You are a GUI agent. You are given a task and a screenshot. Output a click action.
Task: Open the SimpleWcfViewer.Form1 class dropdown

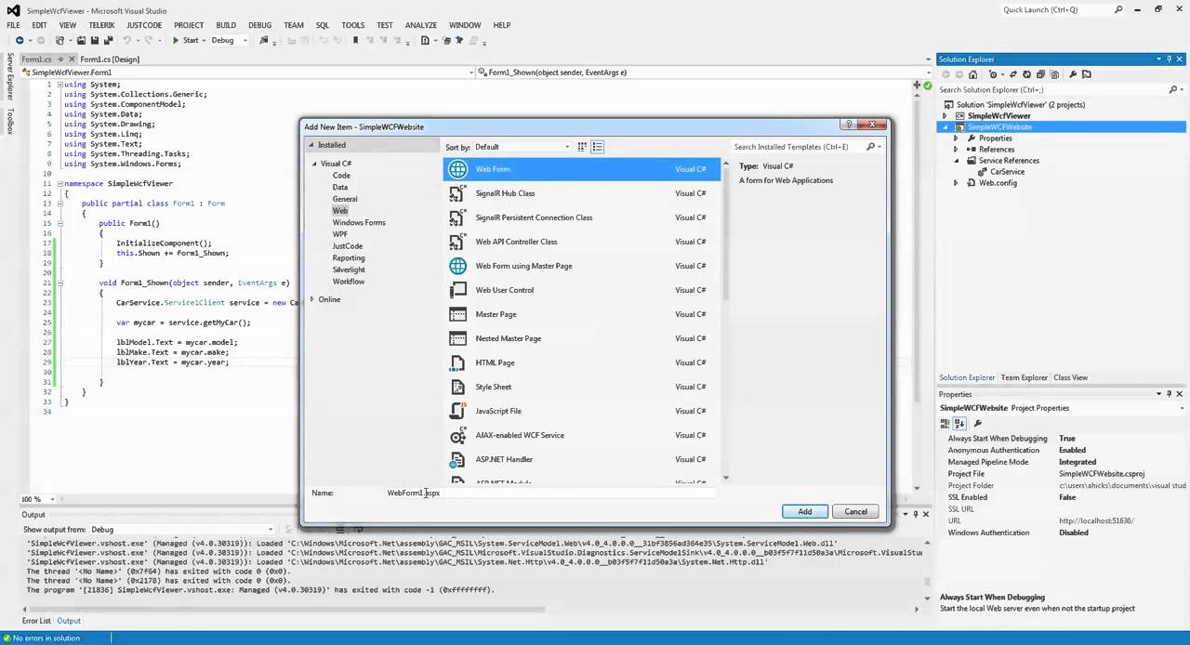(249, 72)
